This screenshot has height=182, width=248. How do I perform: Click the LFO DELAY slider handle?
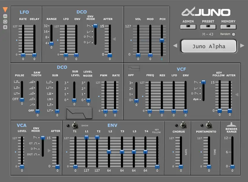click(34, 55)
